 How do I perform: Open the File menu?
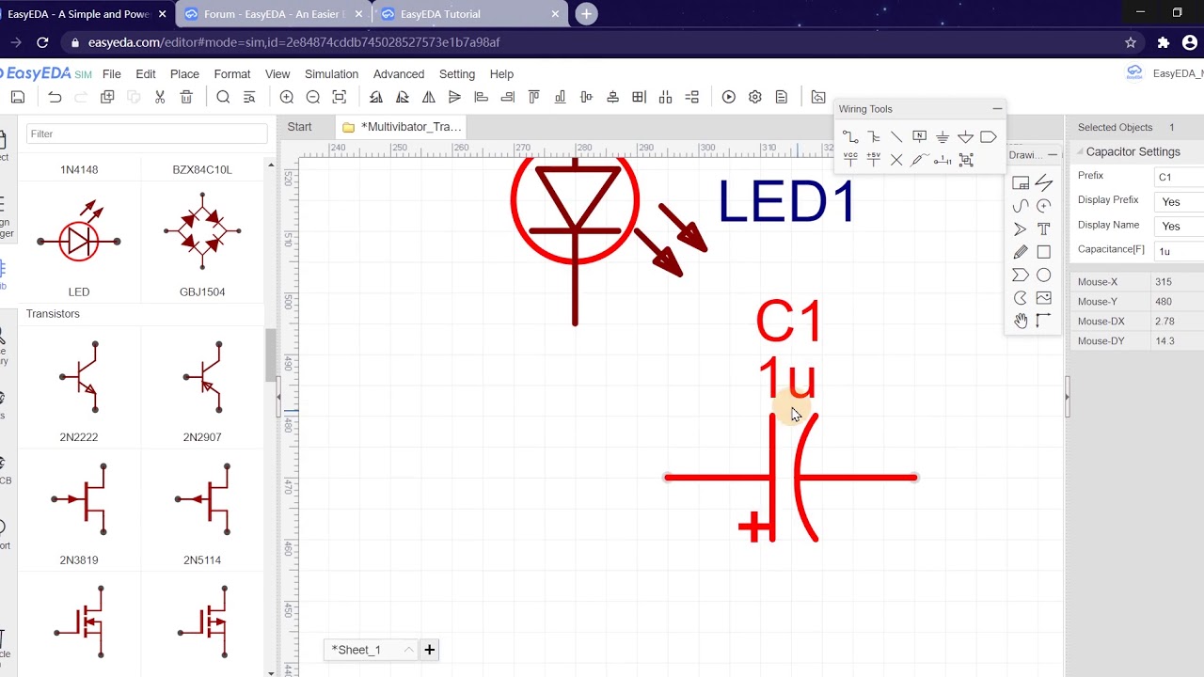coord(111,74)
